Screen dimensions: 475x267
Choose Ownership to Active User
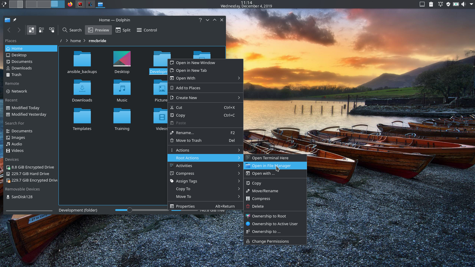coord(275,224)
